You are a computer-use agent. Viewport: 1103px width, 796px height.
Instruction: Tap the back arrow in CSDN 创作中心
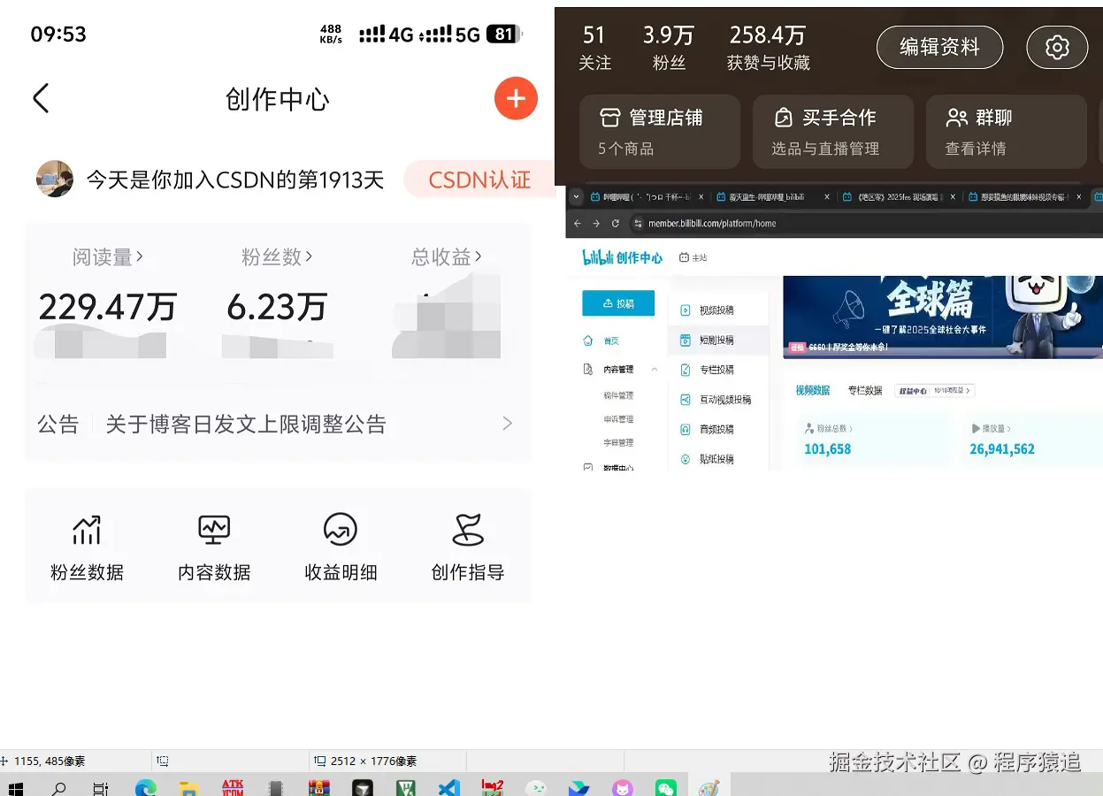point(41,98)
